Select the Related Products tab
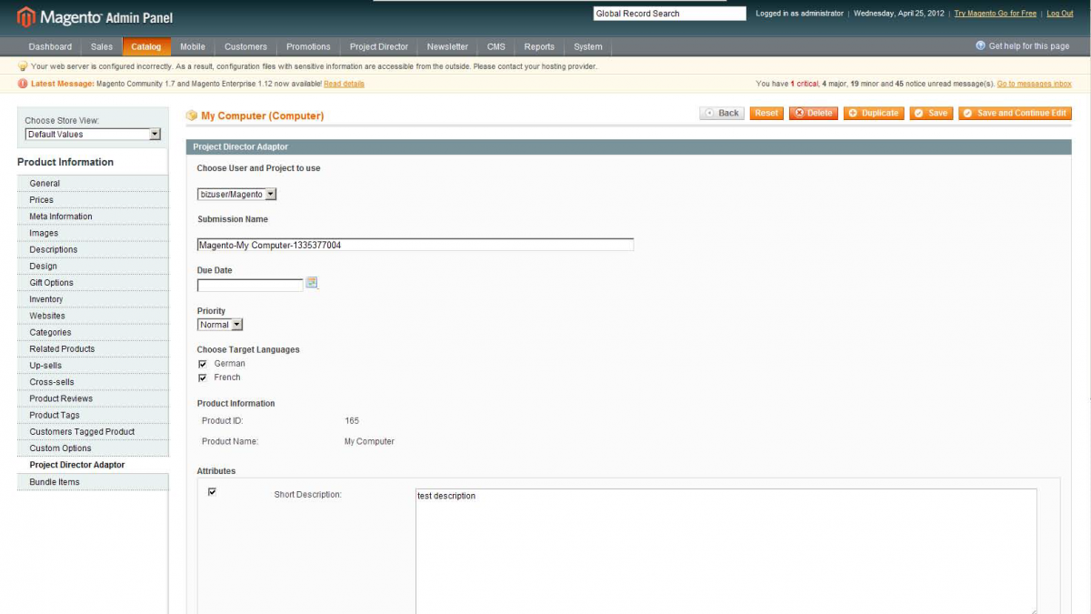This screenshot has width=1091, height=614. pyautogui.click(x=93, y=349)
